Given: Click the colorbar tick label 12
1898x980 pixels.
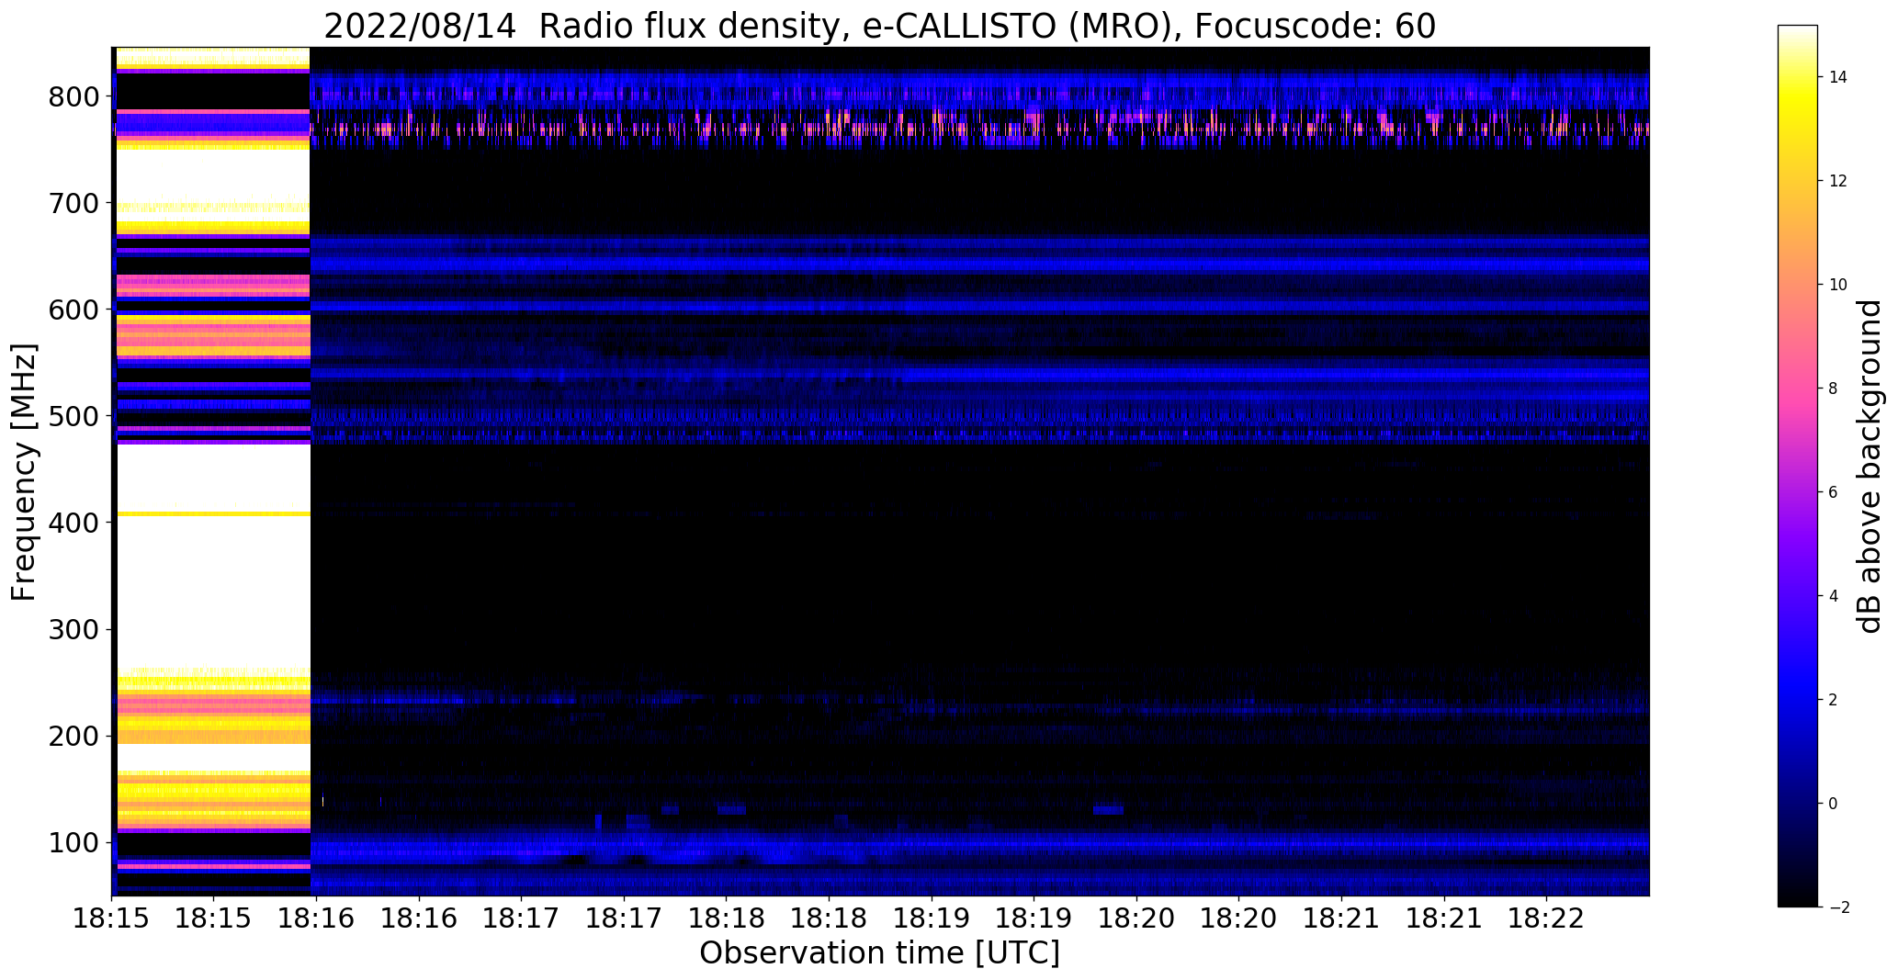Looking at the screenshot, I should click(x=1837, y=181).
